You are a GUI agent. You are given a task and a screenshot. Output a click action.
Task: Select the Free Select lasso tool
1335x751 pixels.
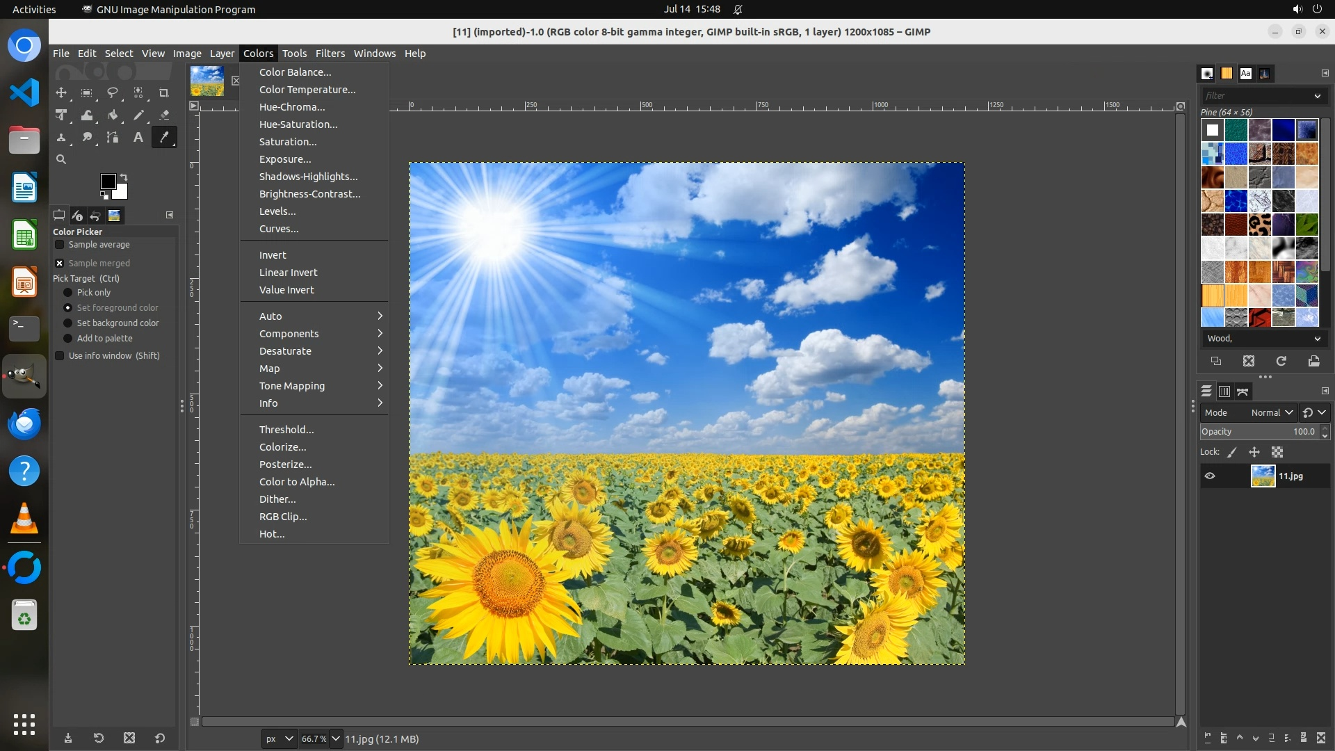[112, 92]
